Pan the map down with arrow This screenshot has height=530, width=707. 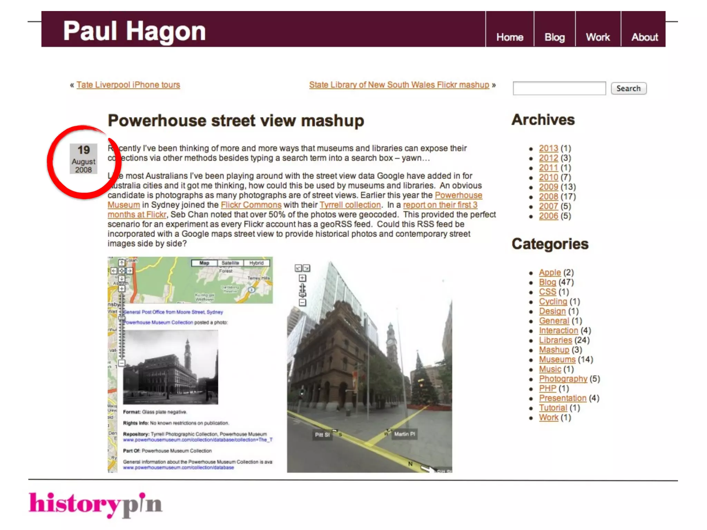[x=122, y=278]
